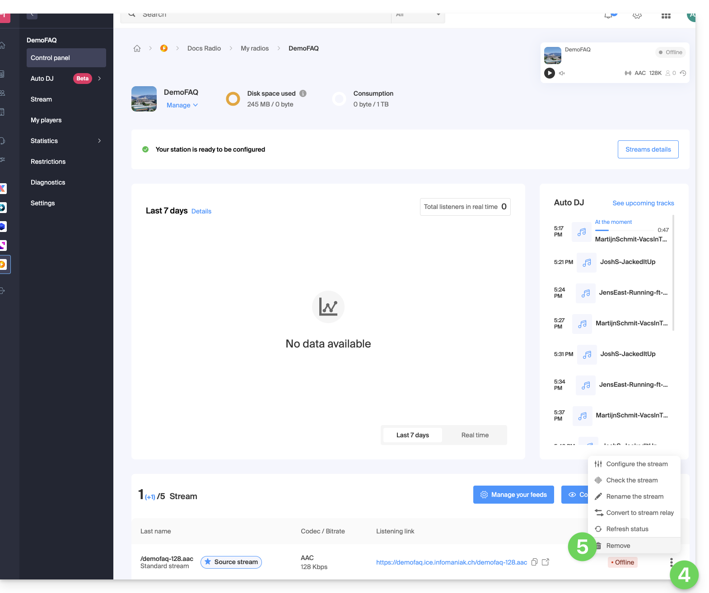Click the Streams details button
Screen dimensions: 709x593
(x=648, y=149)
